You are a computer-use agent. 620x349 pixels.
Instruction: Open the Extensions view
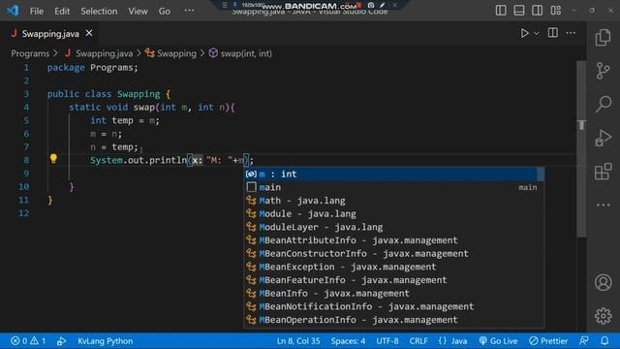pyautogui.click(x=603, y=172)
